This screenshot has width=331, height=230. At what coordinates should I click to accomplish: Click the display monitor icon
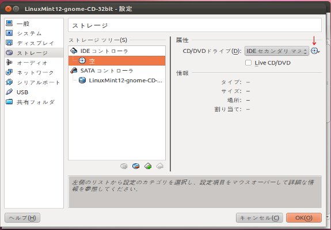click(x=9, y=43)
